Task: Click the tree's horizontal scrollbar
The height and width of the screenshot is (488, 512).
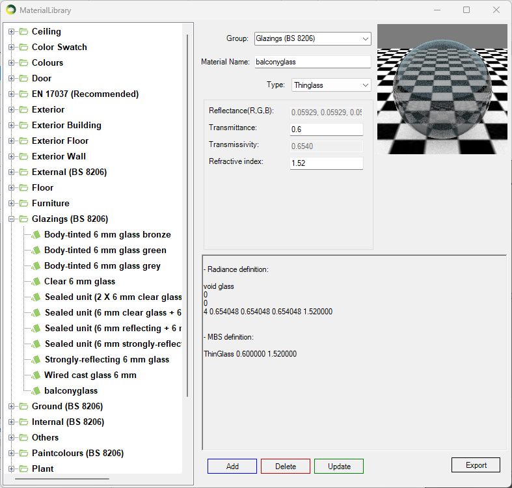Action: click(62, 480)
